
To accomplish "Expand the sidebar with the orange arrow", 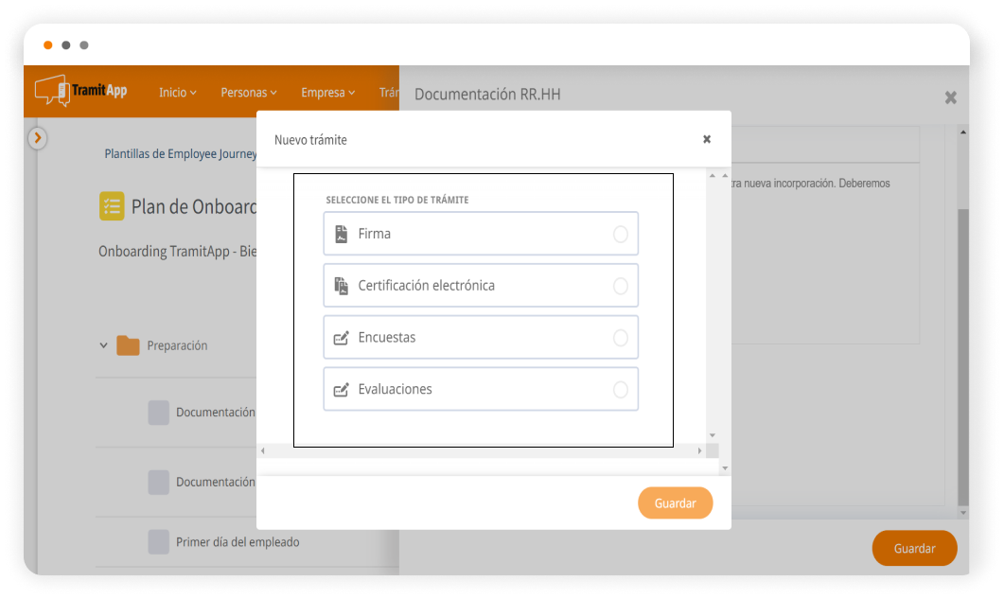I will (x=37, y=138).
